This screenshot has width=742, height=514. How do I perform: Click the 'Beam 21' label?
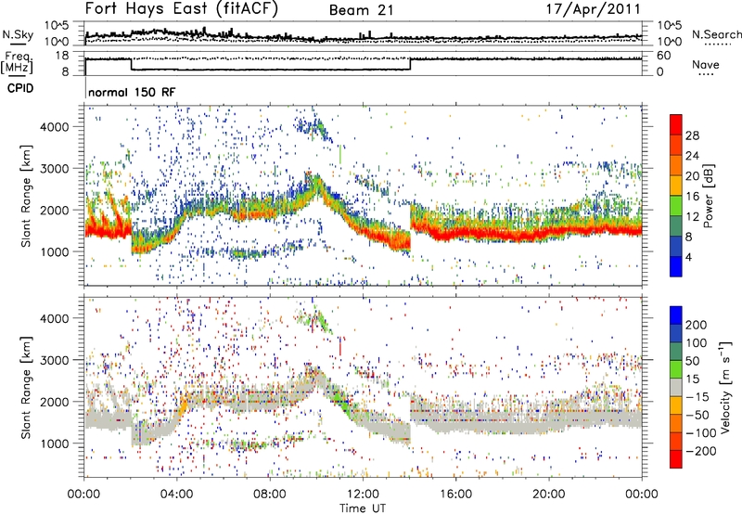pos(362,10)
